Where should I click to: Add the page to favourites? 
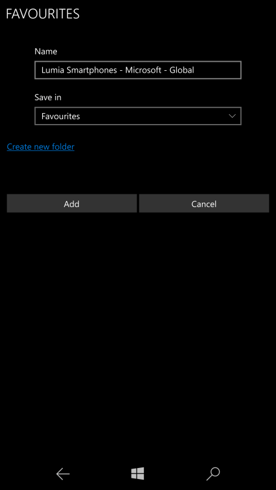point(72,203)
